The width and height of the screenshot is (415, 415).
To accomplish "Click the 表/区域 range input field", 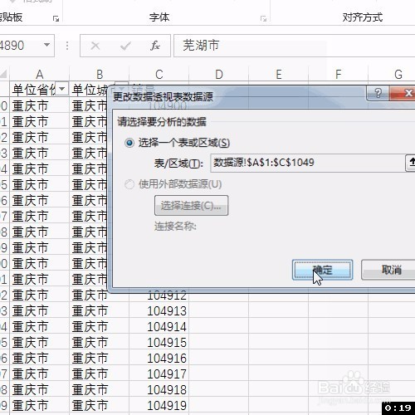I will coord(307,163).
